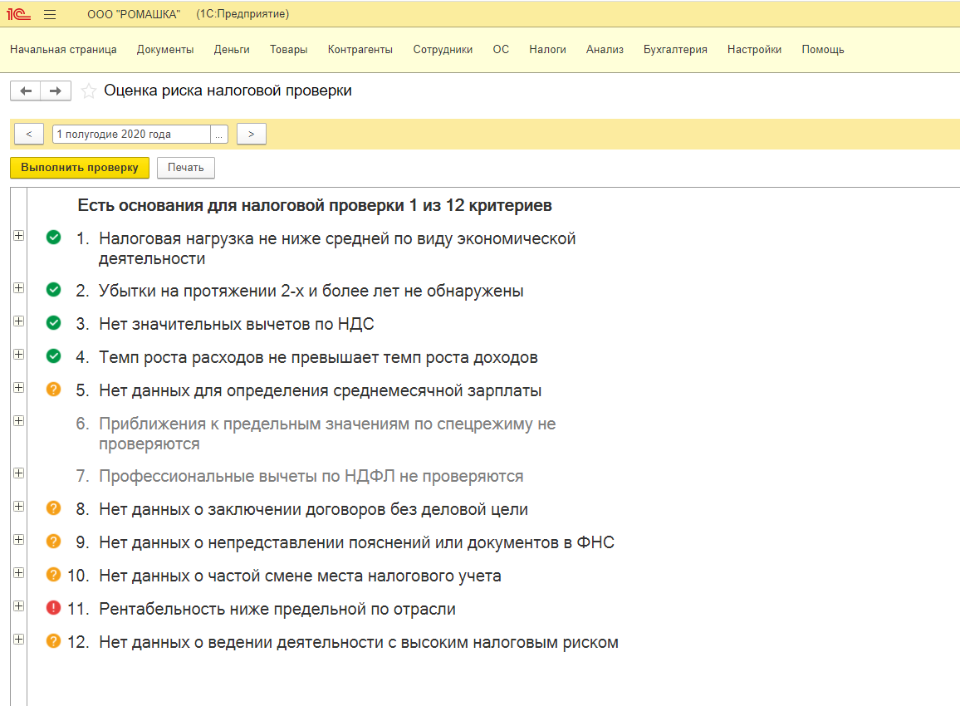
Task: Click orange question icon of criterion 8
Action: (54, 507)
